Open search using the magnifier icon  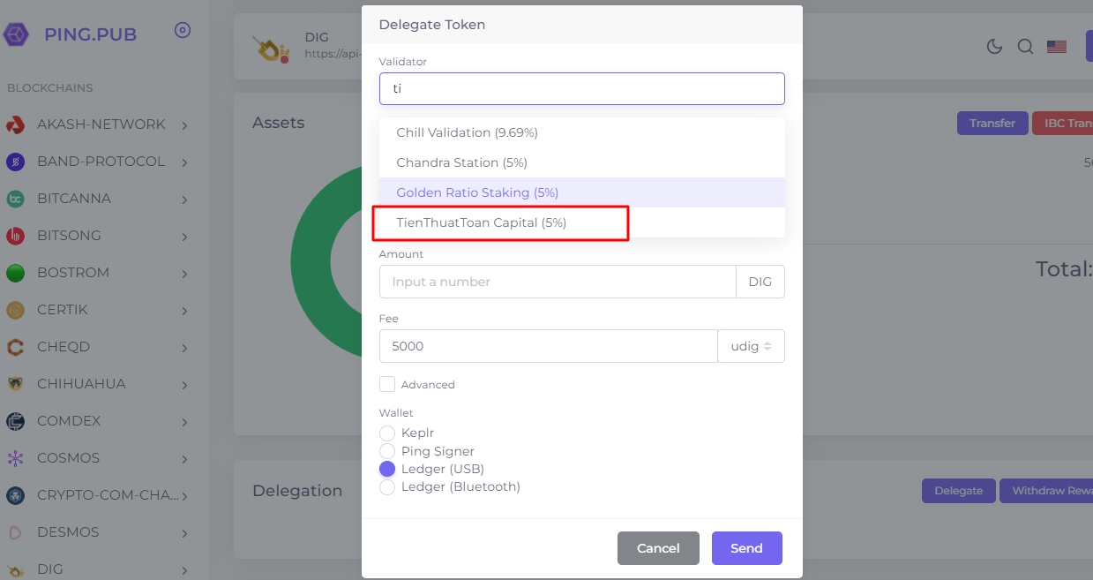1025,47
